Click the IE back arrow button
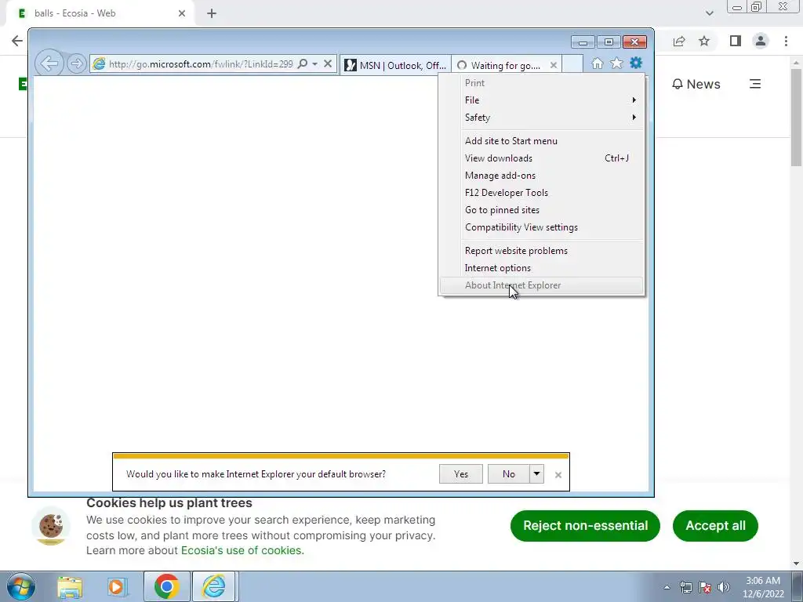This screenshot has width=803, height=602. pos(49,64)
